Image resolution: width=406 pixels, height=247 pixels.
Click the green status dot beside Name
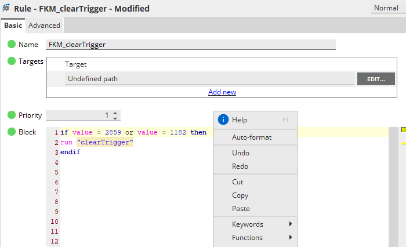(x=11, y=45)
